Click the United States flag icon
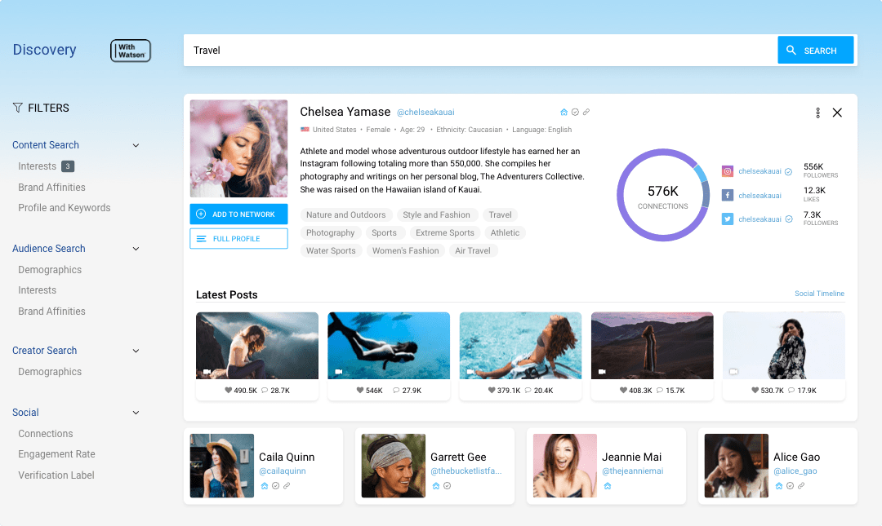This screenshot has width=882, height=526. coord(305,129)
